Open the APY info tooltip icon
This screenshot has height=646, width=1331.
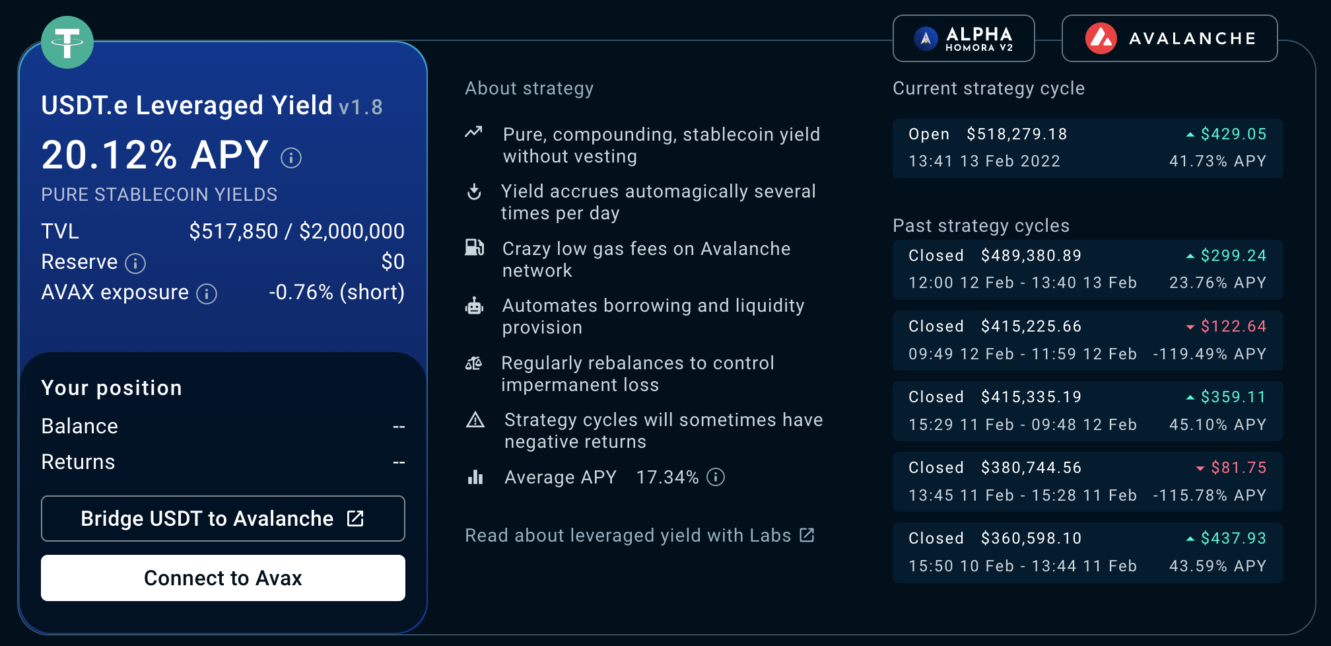point(291,158)
